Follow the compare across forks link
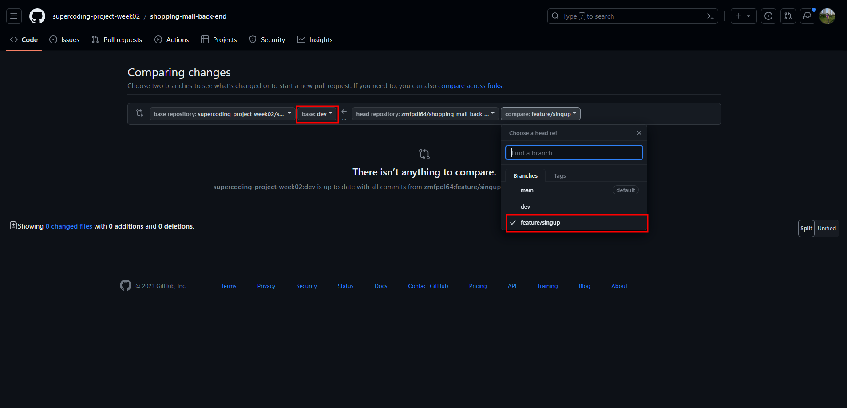The height and width of the screenshot is (408, 847). tap(470, 86)
